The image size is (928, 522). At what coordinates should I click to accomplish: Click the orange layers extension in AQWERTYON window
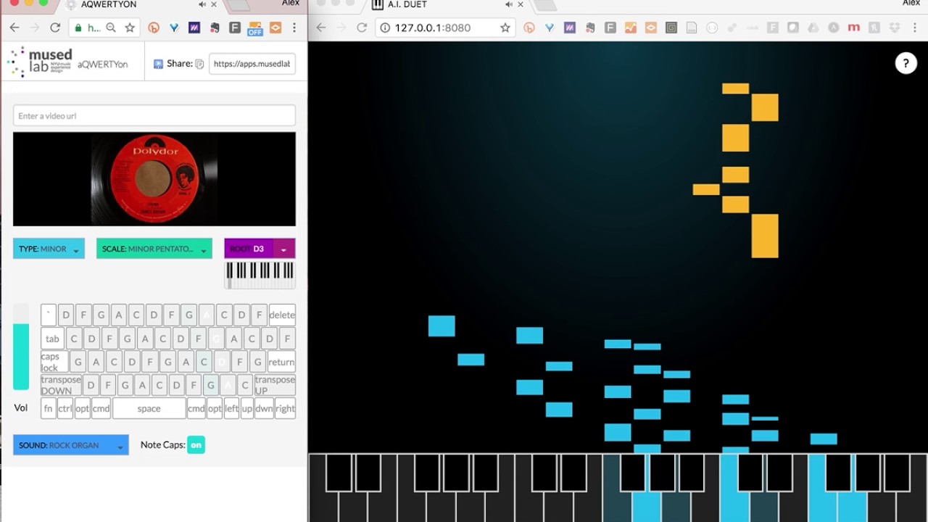[x=275, y=28]
